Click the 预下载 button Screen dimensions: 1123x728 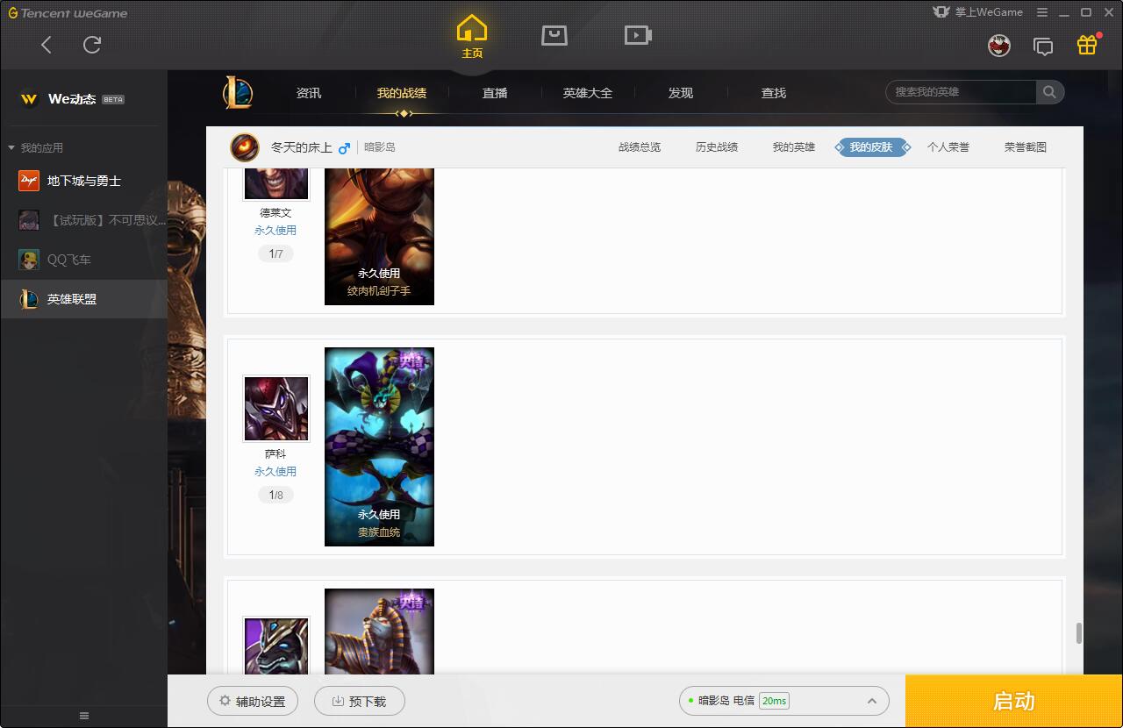pos(360,701)
